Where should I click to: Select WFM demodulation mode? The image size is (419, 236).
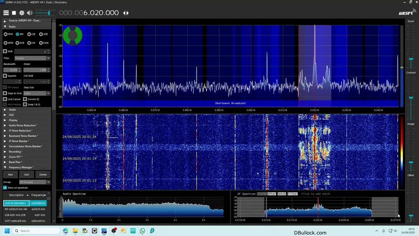click(x=9, y=43)
